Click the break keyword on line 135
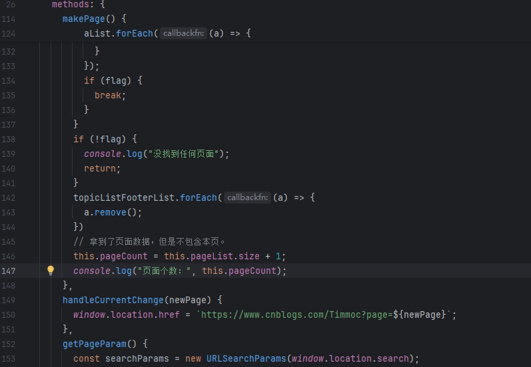Viewport: 531px width, 367px height. tap(108, 95)
